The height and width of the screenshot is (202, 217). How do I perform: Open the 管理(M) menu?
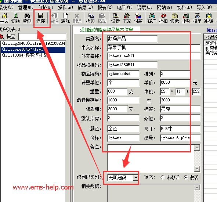click(x=26, y=7)
